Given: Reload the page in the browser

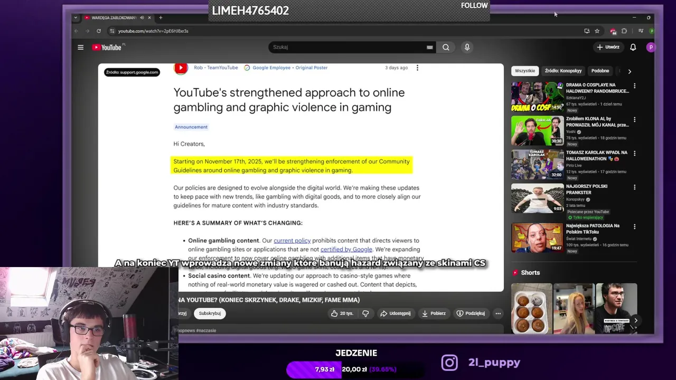Looking at the screenshot, I should point(99,31).
